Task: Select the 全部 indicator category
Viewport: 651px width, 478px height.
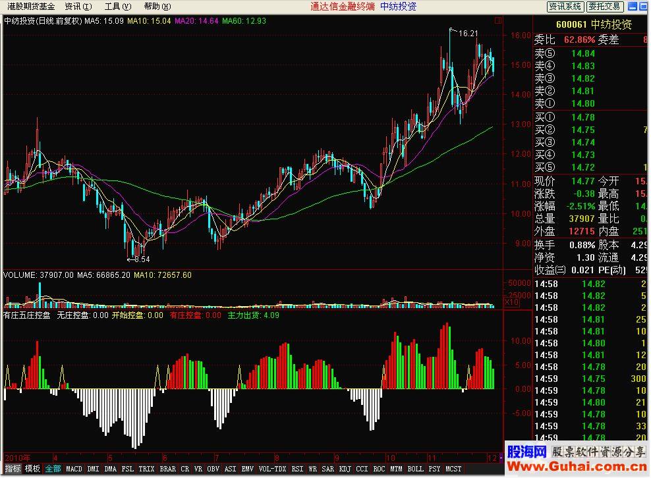Action: pos(53,469)
